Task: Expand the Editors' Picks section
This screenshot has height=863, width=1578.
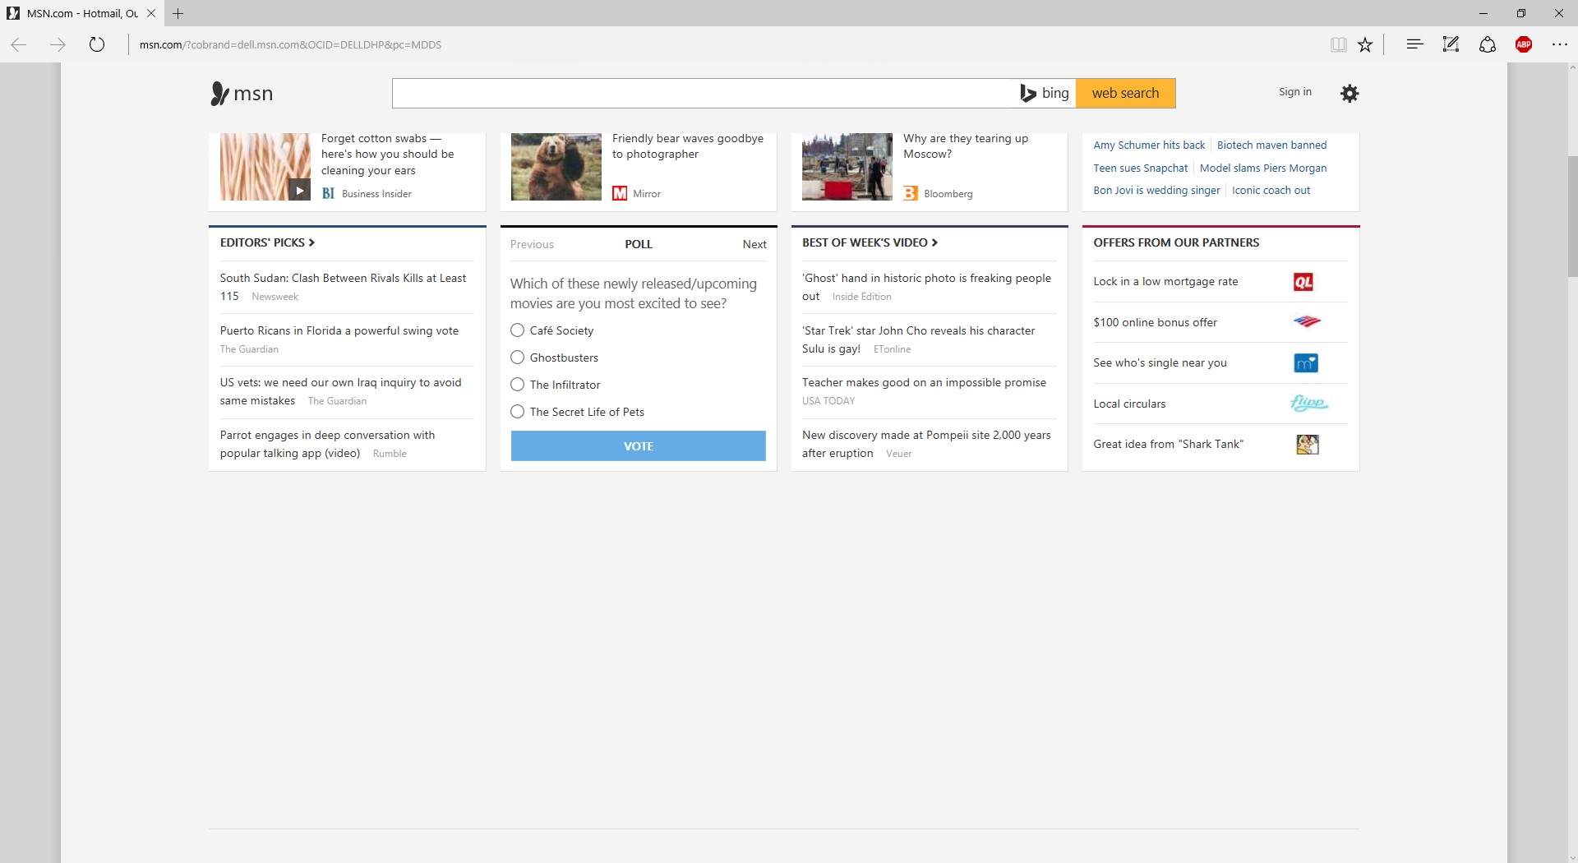Action: click(x=267, y=242)
